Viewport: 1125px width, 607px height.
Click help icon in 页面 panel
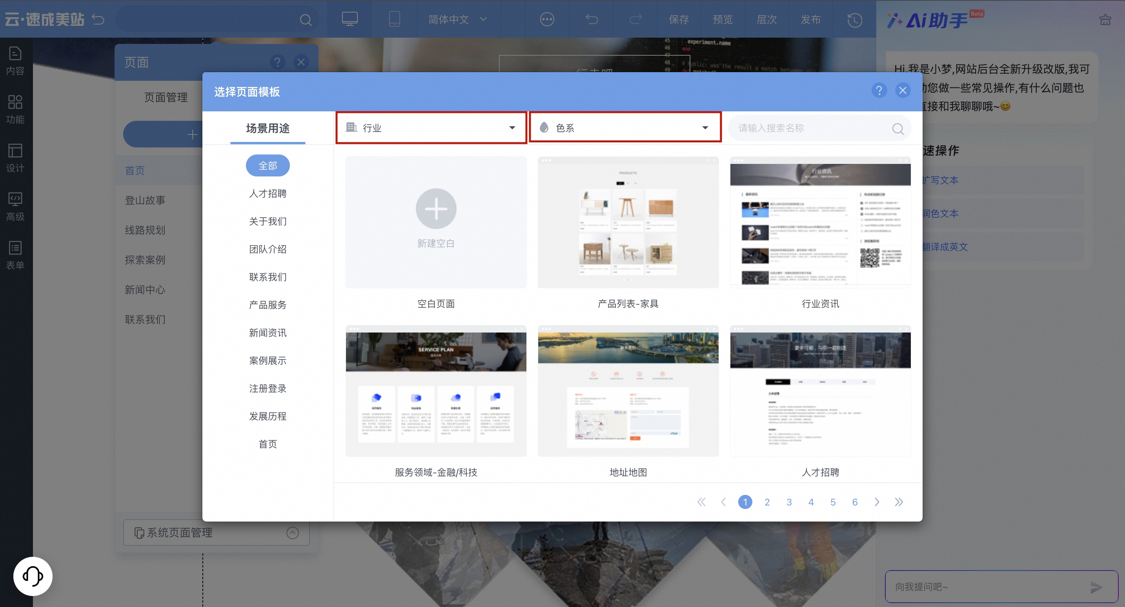click(x=277, y=62)
